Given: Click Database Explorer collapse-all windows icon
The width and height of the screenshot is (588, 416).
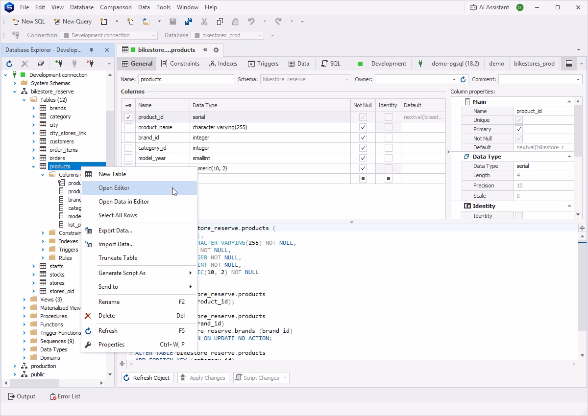Looking at the screenshot, I should pyautogui.click(x=41, y=64).
